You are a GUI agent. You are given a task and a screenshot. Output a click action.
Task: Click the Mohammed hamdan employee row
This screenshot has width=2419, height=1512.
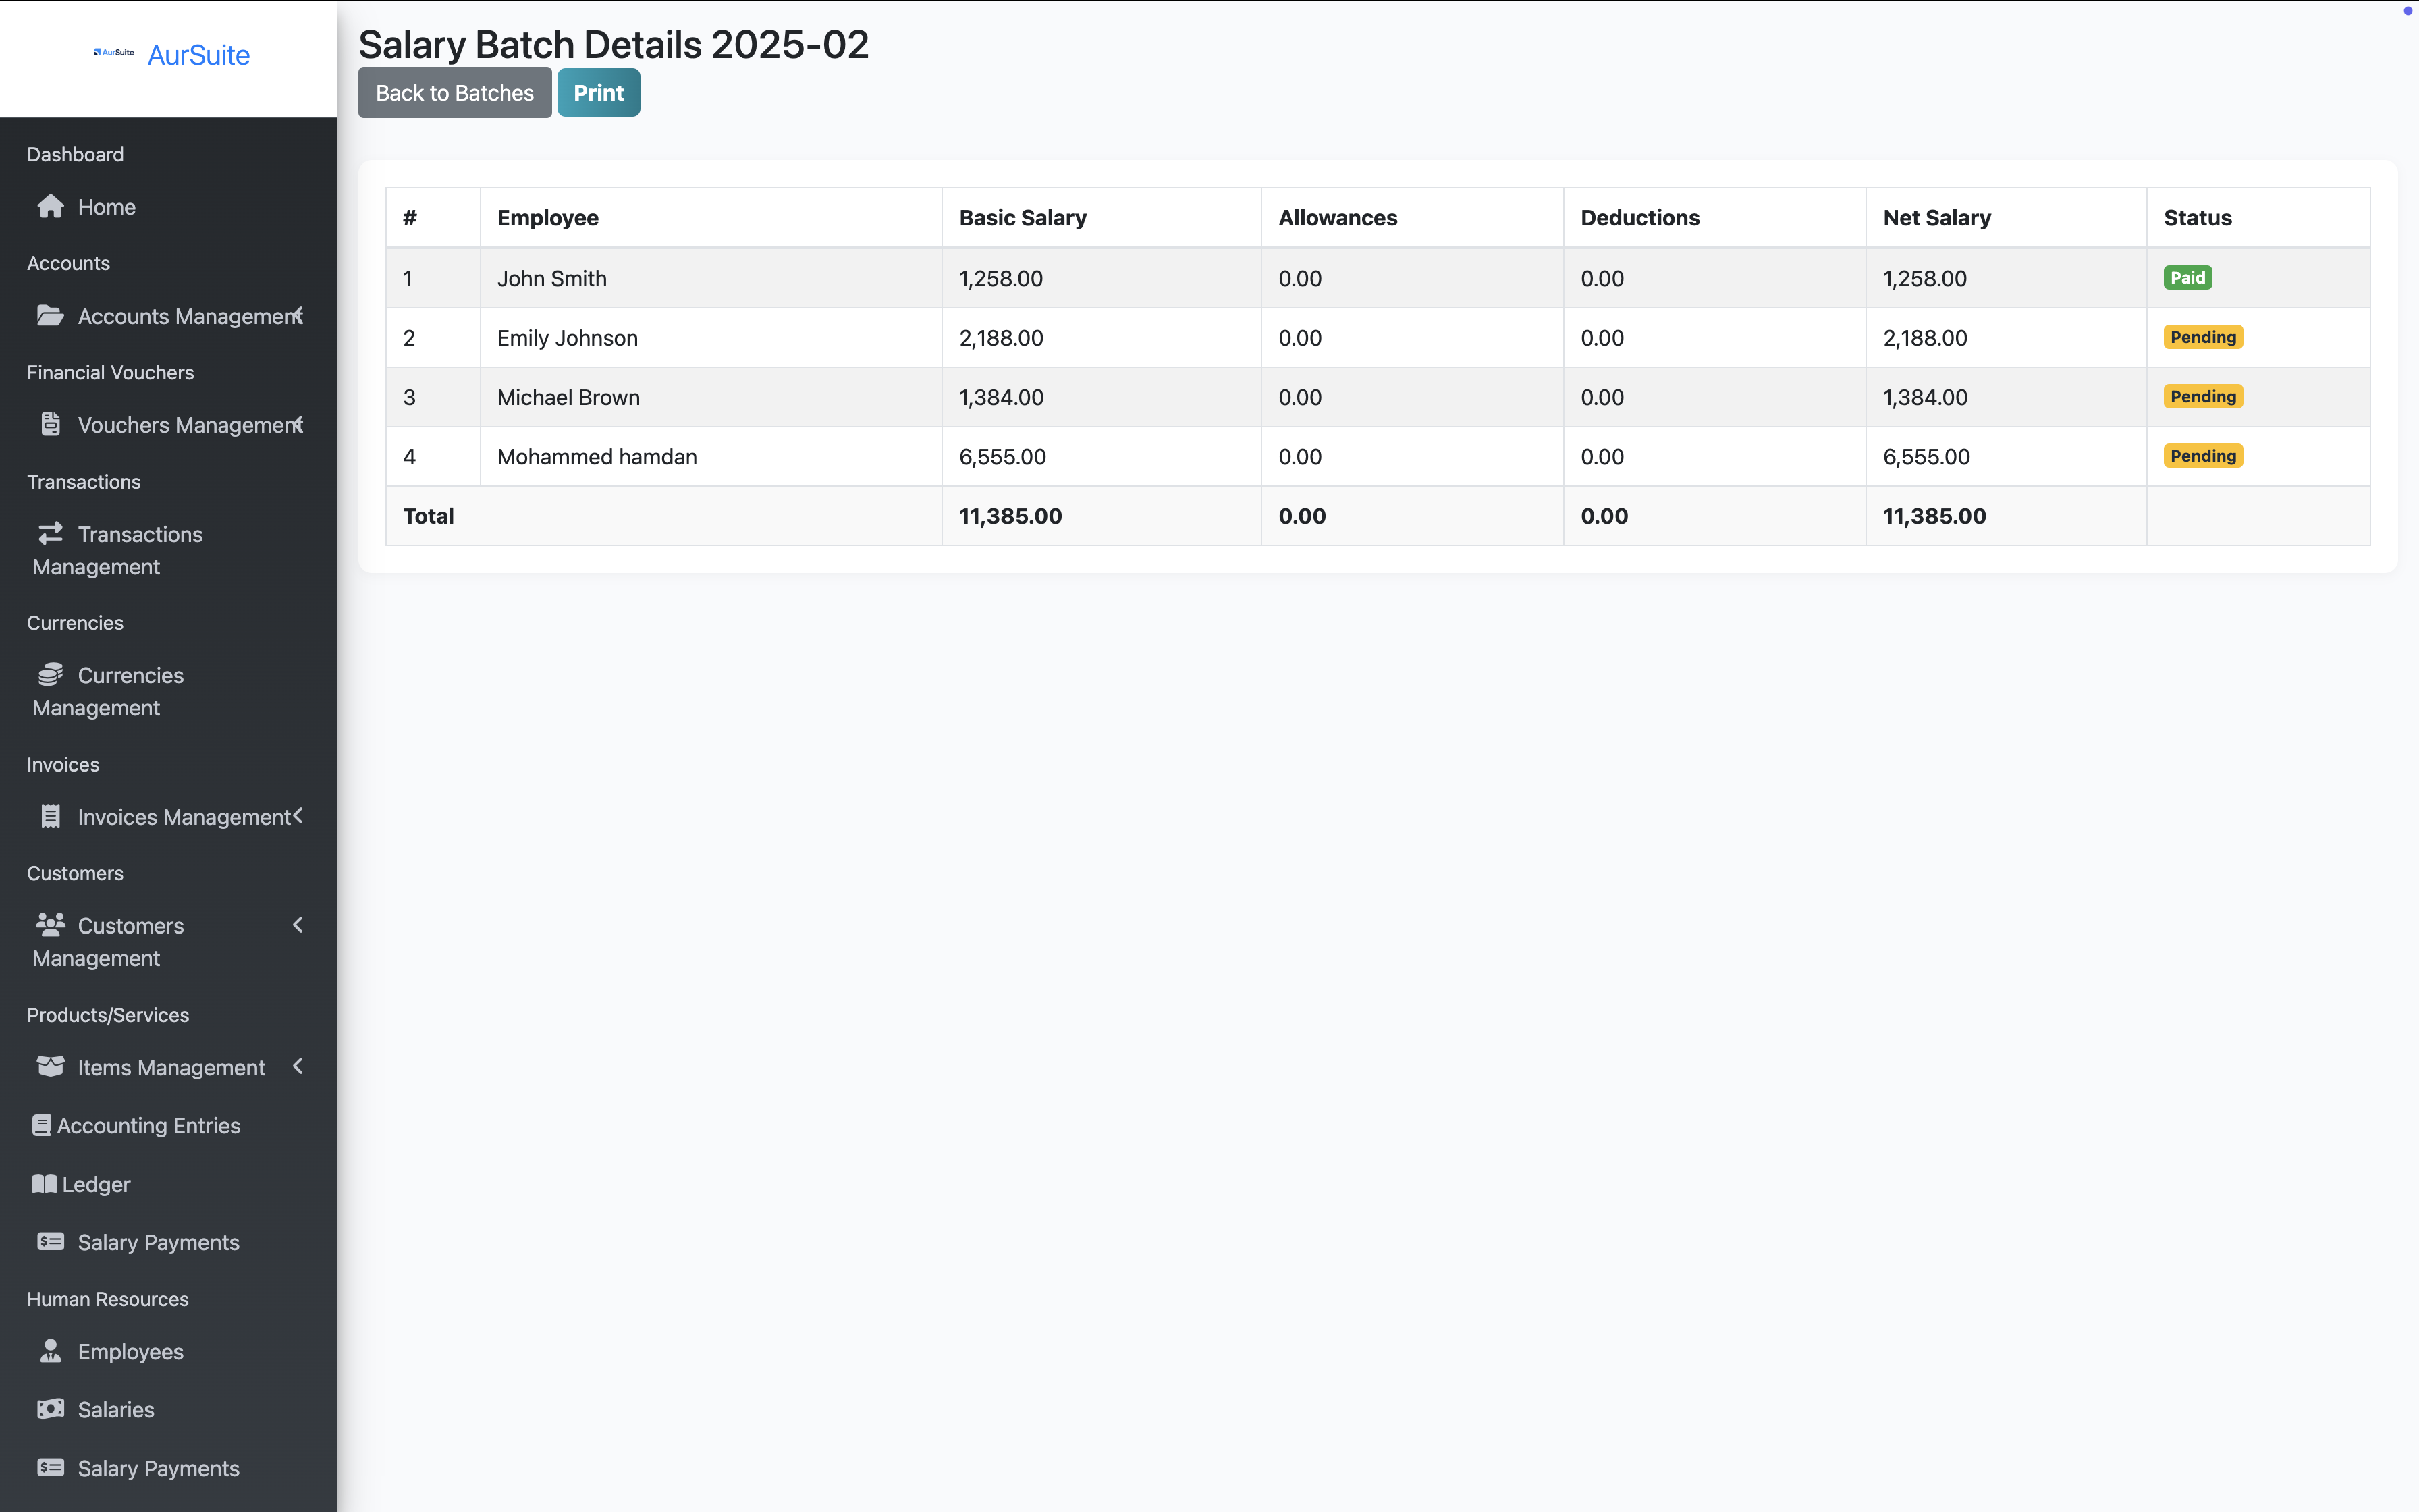coord(597,457)
